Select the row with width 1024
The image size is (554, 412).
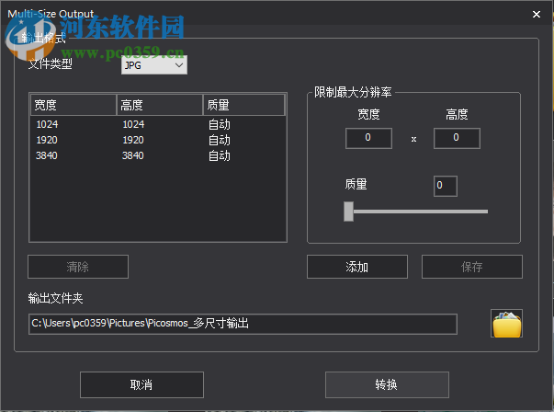pos(158,124)
